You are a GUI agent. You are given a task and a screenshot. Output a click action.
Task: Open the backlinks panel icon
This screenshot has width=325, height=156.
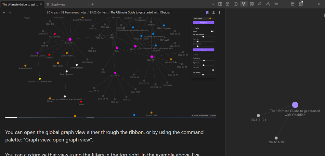(x=259, y=4)
